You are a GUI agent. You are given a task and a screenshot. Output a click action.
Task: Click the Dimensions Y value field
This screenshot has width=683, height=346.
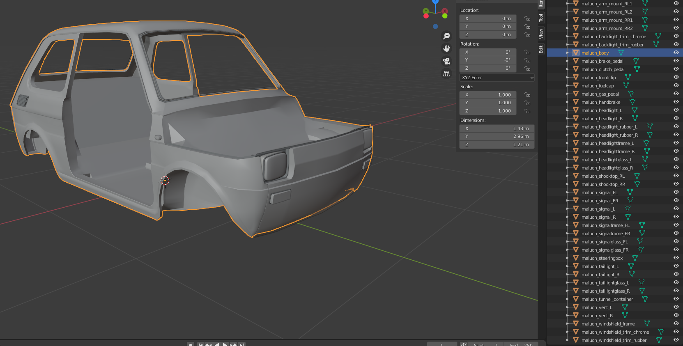click(x=497, y=136)
